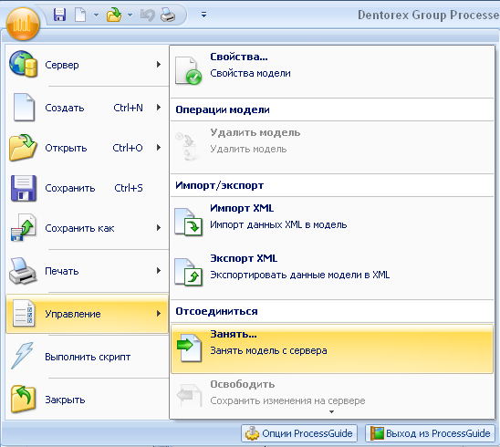Click the folder Закрыть icon
This screenshot has width=500, height=447.
point(23,399)
